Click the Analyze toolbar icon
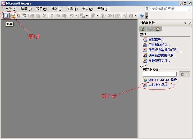 pyautogui.click(x=93, y=16)
